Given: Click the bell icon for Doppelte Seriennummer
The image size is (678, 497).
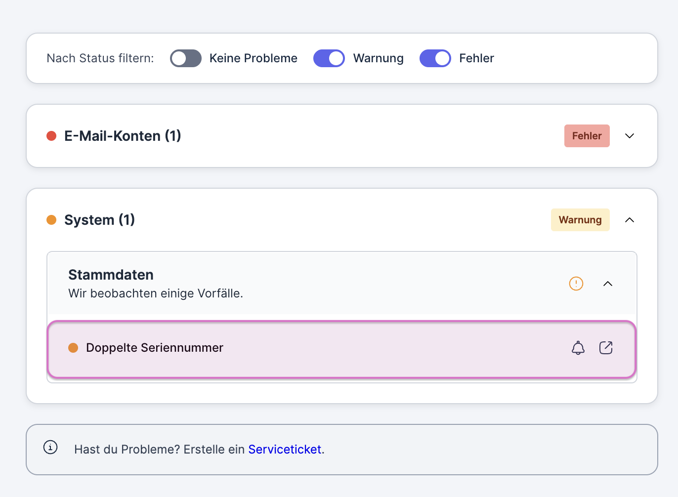Looking at the screenshot, I should [578, 348].
